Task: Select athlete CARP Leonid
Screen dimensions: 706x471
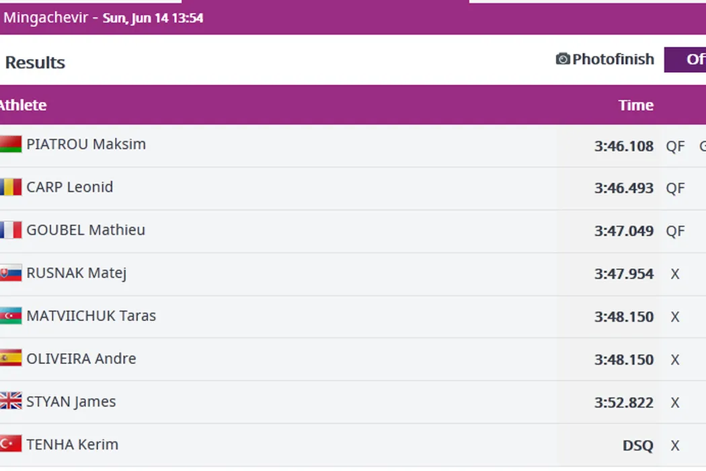Action: pyautogui.click(x=69, y=187)
